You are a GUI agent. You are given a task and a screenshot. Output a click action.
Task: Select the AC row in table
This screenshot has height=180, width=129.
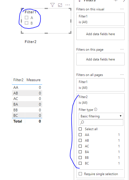[x=27, y=99]
